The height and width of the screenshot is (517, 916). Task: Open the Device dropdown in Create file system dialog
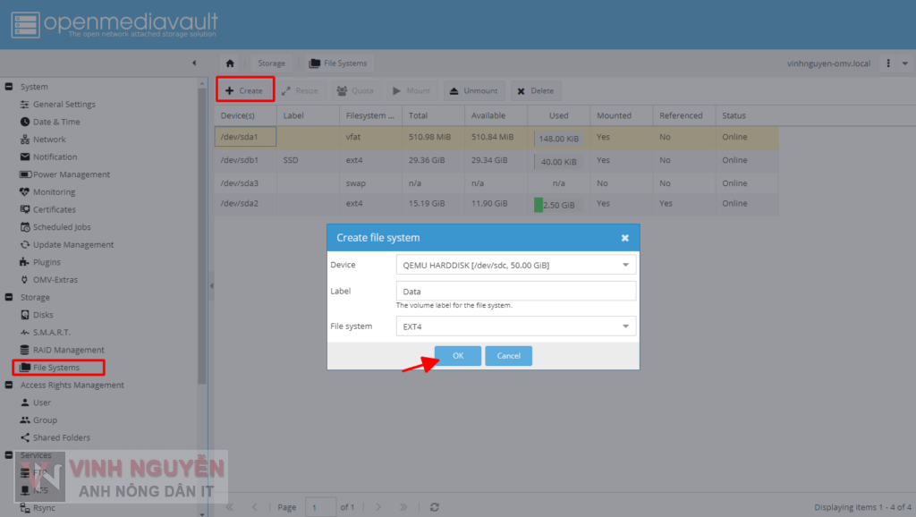pyautogui.click(x=625, y=263)
